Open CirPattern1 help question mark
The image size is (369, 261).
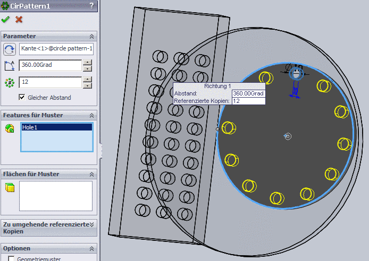click(92, 5)
